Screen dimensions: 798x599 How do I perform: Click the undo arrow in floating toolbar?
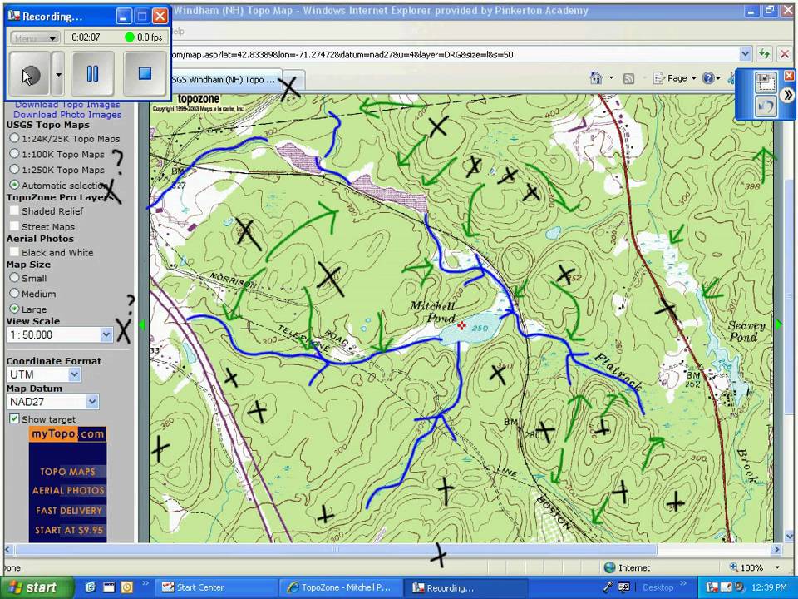click(766, 106)
